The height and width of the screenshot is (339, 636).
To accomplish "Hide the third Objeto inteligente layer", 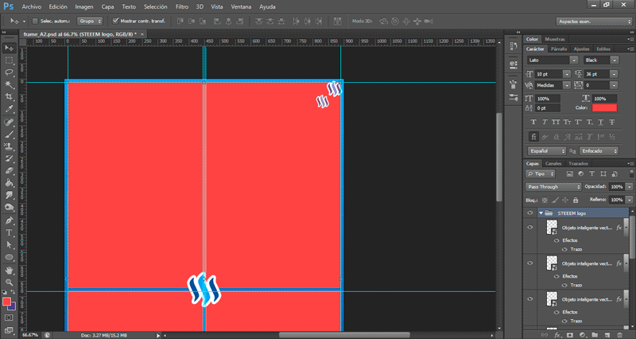I will coord(530,298).
